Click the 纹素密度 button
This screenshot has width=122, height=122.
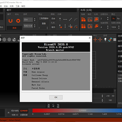coord(24,115)
